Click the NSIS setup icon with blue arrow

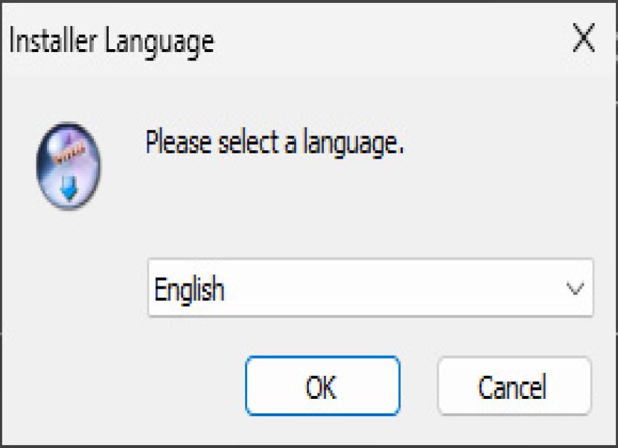(69, 165)
